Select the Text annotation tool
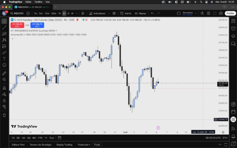237x148 pixels. (4, 59)
